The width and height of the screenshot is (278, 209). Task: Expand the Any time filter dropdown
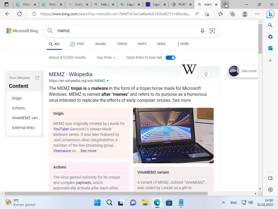[106, 58]
